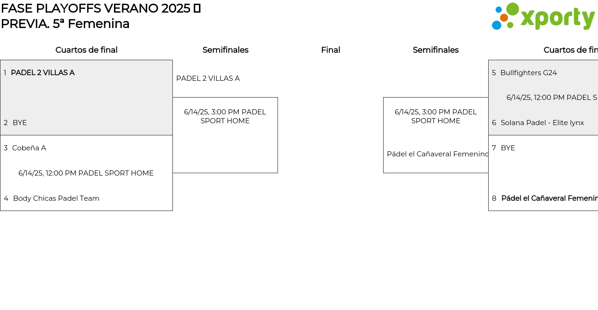Click the right Semifinales column heading
Screen dimensions: 598x310
(435, 50)
